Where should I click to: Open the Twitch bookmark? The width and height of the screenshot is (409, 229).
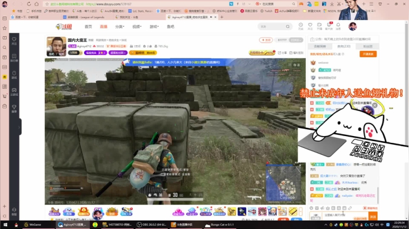(x=266, y=11)
